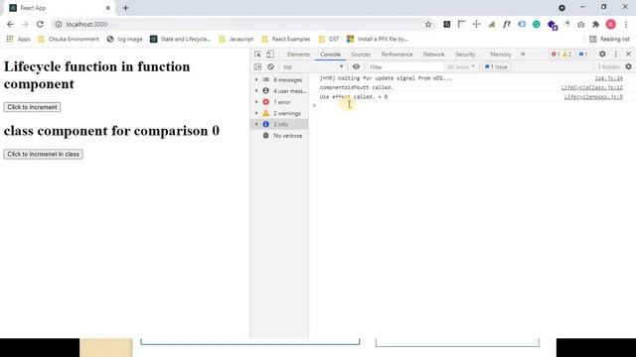Click the 3 hidden messages label
The height and width of the screenshot is (357, 636).
pos(608,66)
